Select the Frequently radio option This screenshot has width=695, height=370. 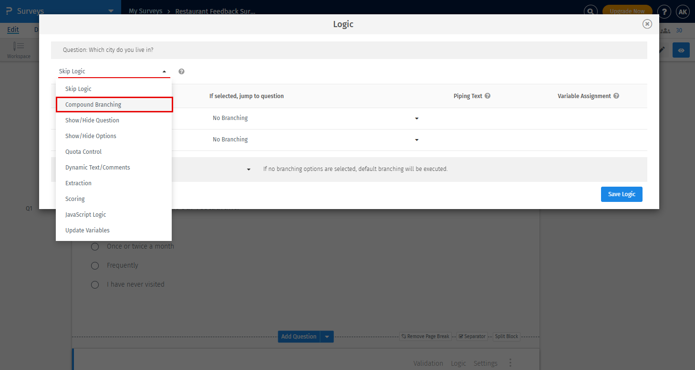click(x=94, y=266)
